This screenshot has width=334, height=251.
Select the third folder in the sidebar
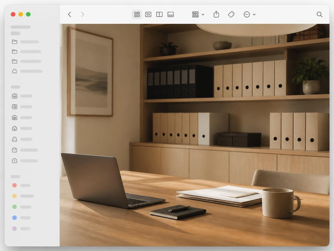point(26,61)
